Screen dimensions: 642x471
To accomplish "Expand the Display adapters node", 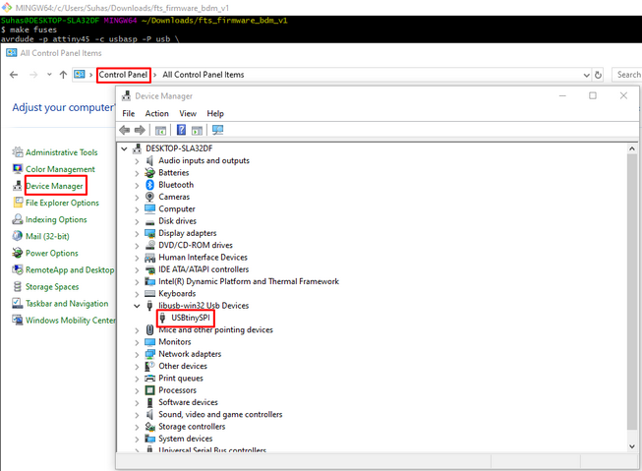I will [137, 233].
